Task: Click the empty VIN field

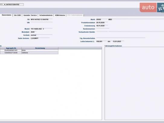Action: pos(41,22)
